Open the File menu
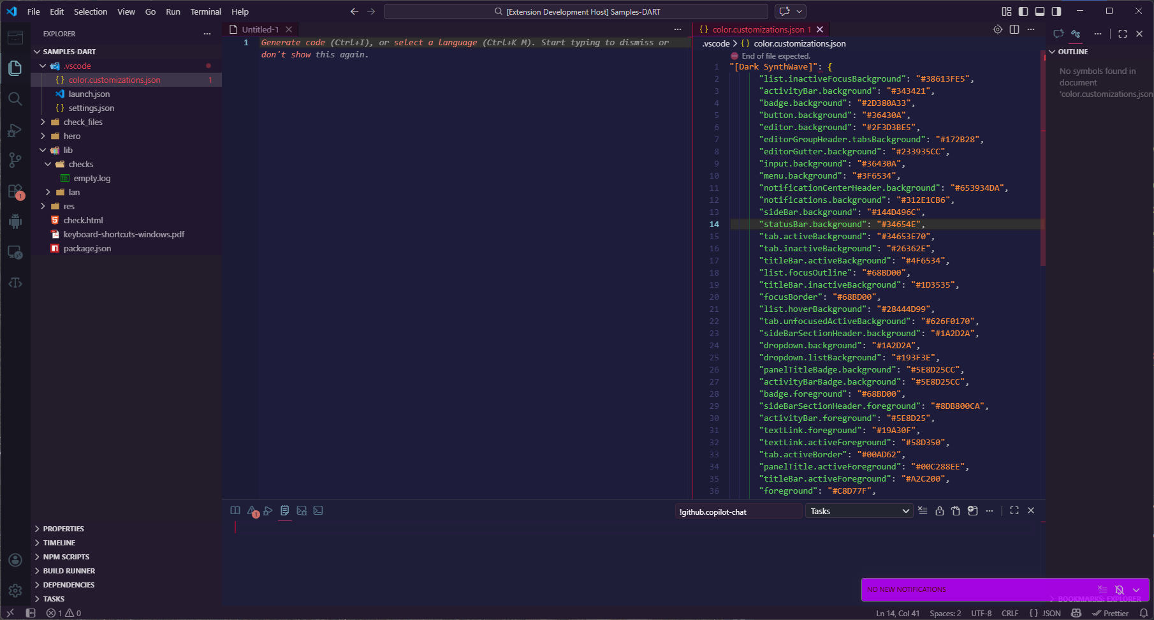Screen dimensions: 1154x620 coord(34,11)
